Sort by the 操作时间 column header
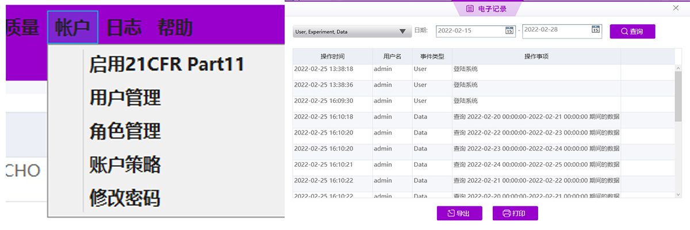This screenshot has width=690, height=230. click(x=332, y=56)
